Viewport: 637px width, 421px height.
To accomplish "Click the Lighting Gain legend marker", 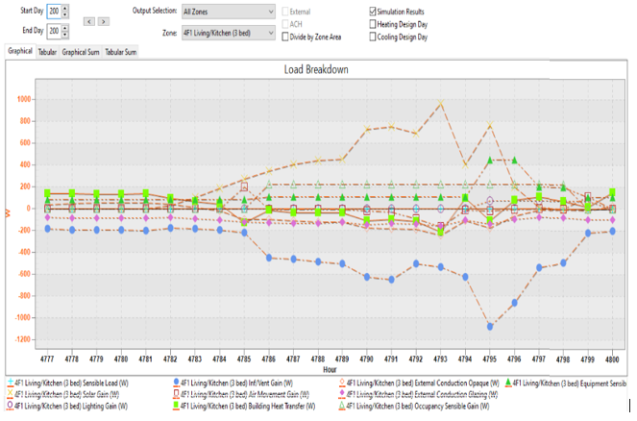I will pyautogui.click(x=12, y=405).
